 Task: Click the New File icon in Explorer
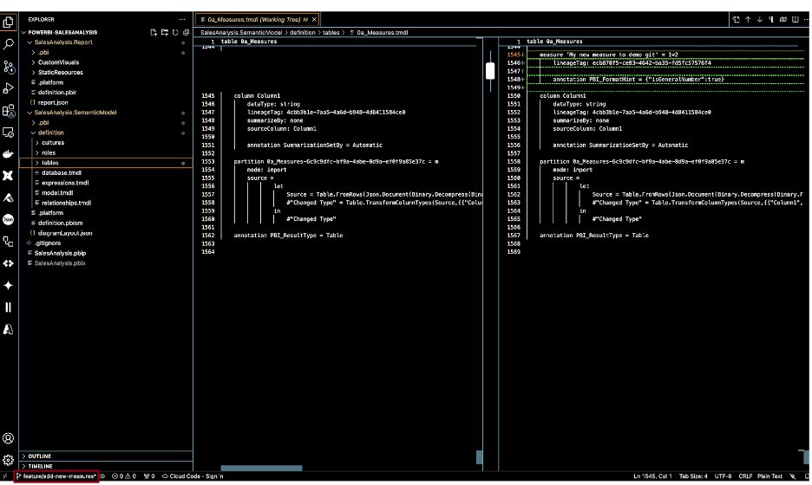click(x=153, y=32)
